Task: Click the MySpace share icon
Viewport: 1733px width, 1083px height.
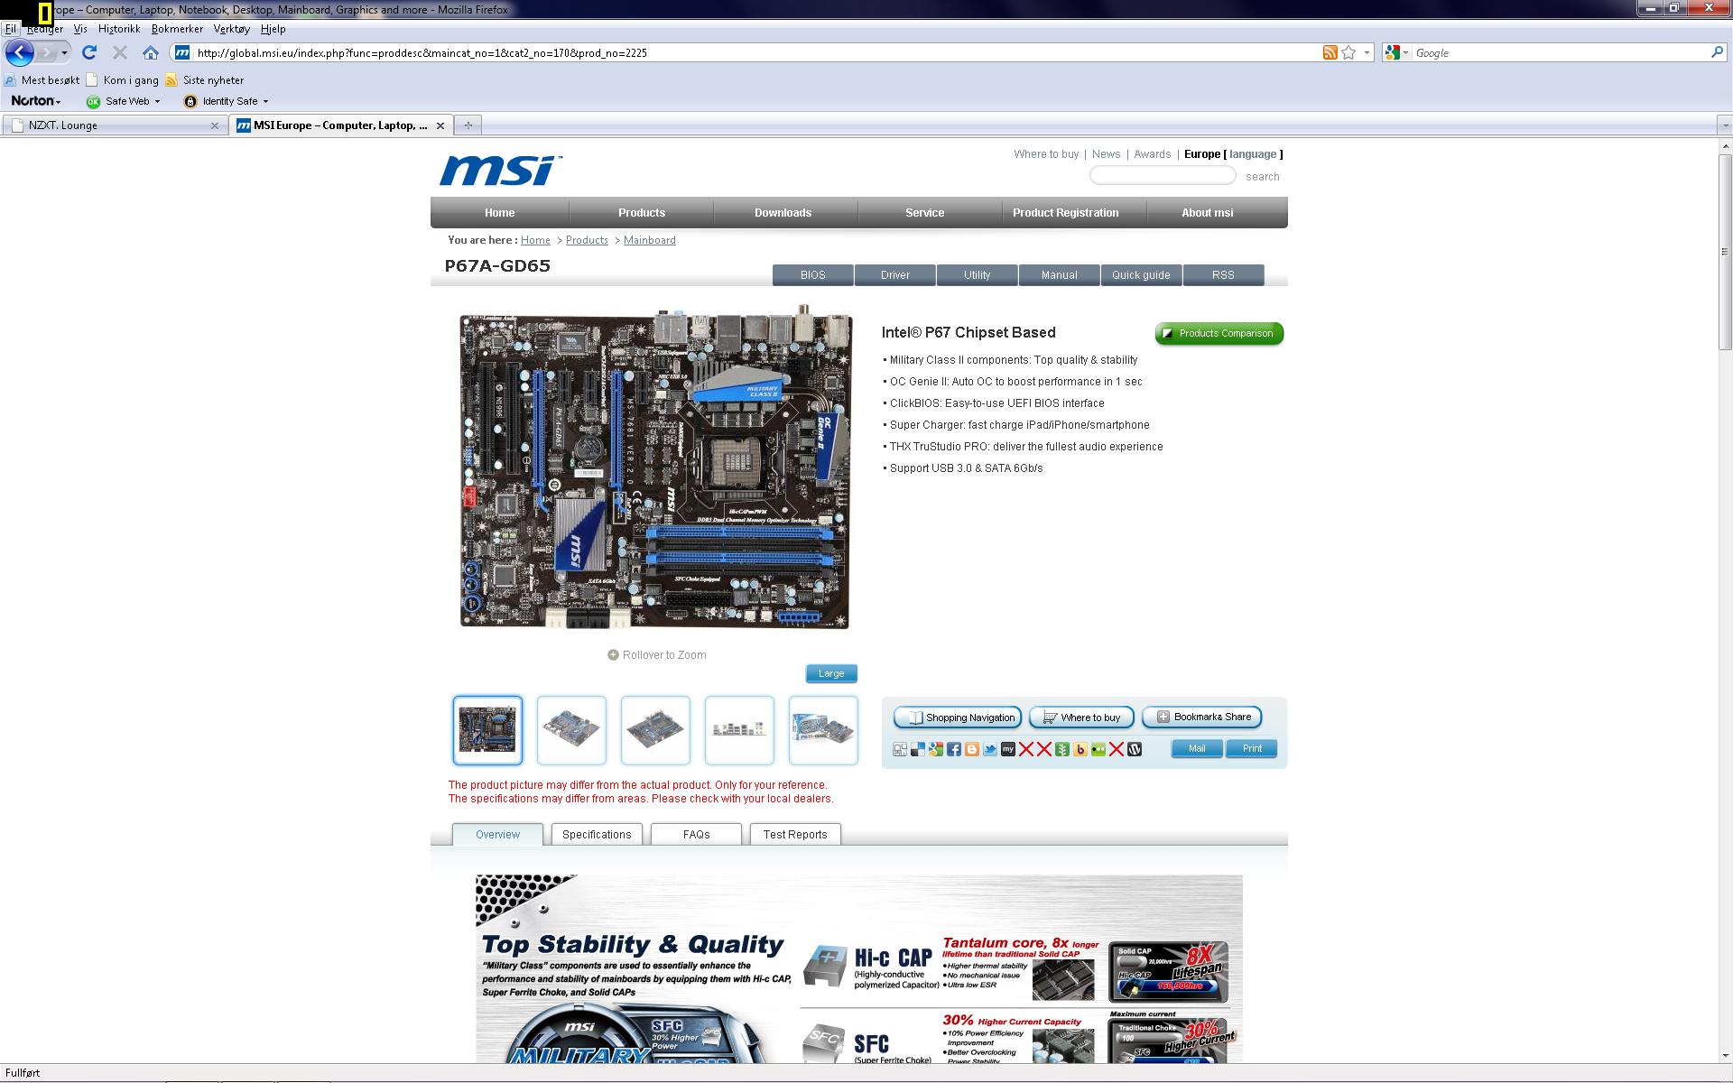Action: pyautogui.click(x=1008, y=750)
